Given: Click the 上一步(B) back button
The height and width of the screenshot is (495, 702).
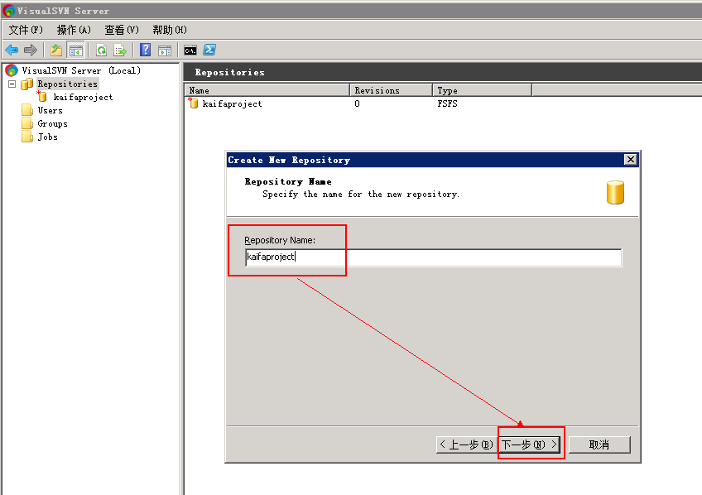Looking at the screenshot, I should [x=467, y=445].
